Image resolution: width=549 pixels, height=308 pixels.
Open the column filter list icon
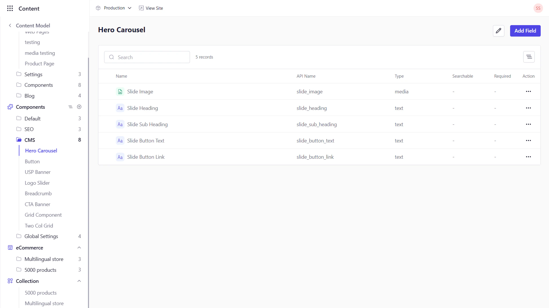pyautogui.click(x=529, y=57)
